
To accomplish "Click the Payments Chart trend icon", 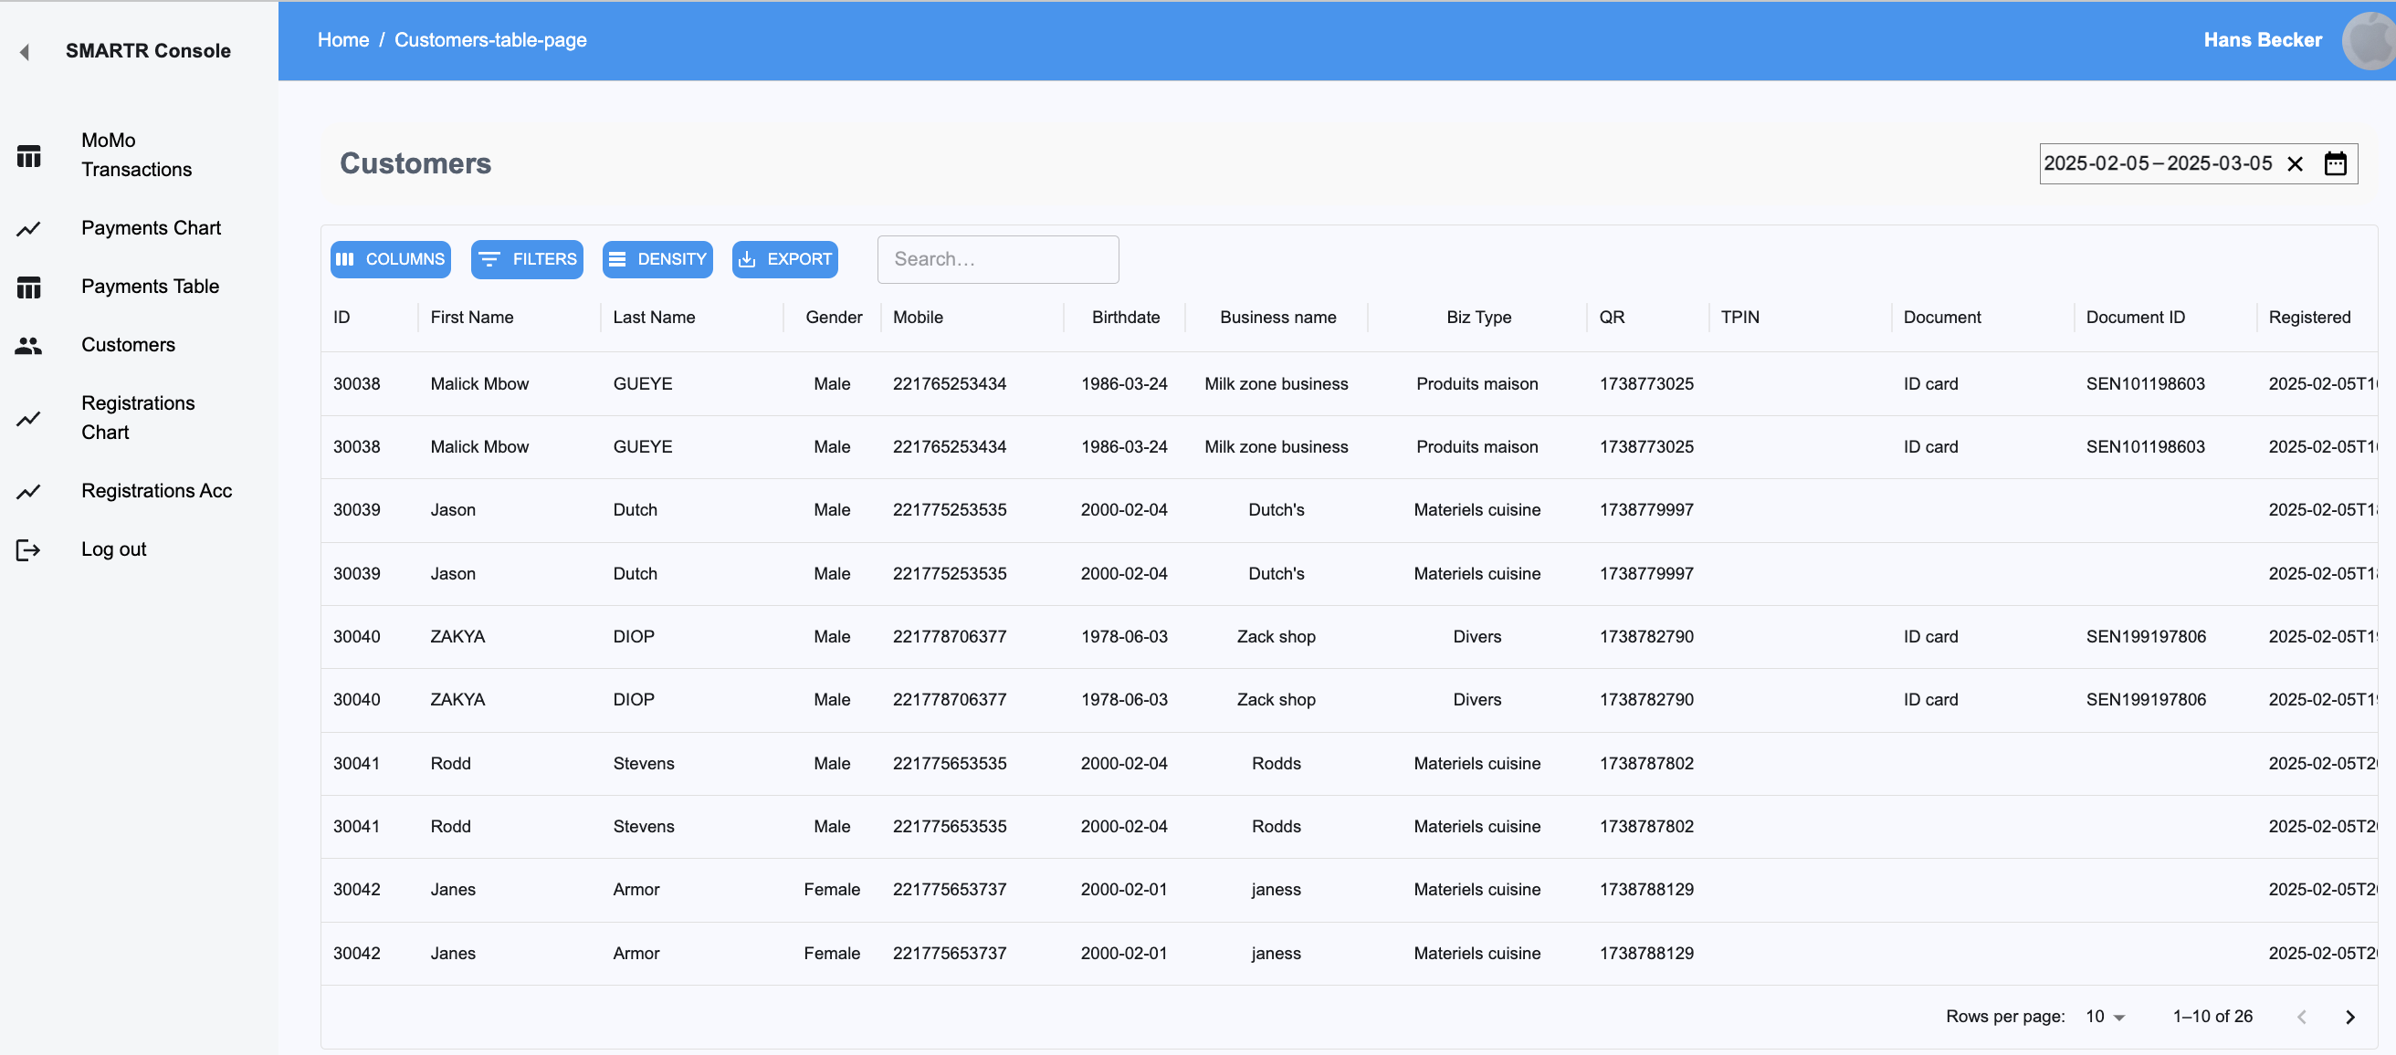I will click(x=29, y=229).
